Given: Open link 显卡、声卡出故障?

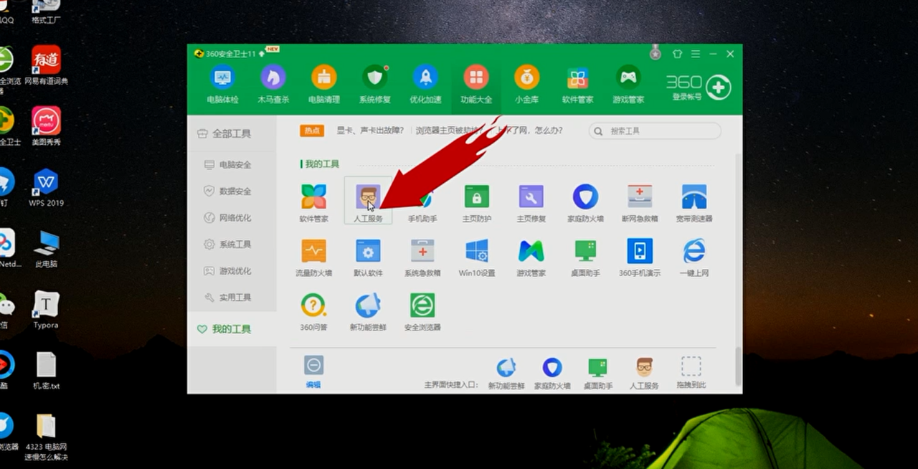Looking at the screenshot, I should (371, 131).
